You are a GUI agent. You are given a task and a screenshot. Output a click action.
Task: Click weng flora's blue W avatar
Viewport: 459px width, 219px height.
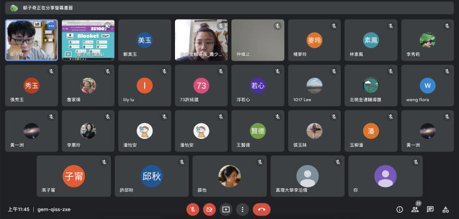click(427, 85)
